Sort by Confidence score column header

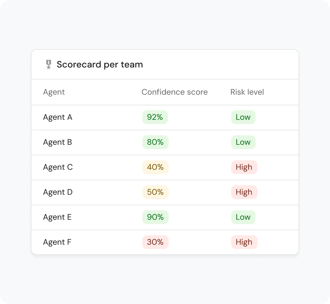175,92
